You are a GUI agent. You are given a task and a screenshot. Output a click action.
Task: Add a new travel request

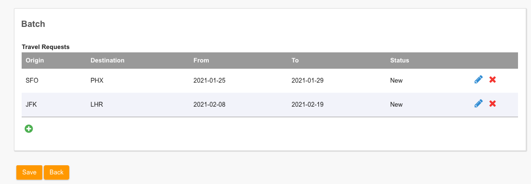click(x=29, y=129)
